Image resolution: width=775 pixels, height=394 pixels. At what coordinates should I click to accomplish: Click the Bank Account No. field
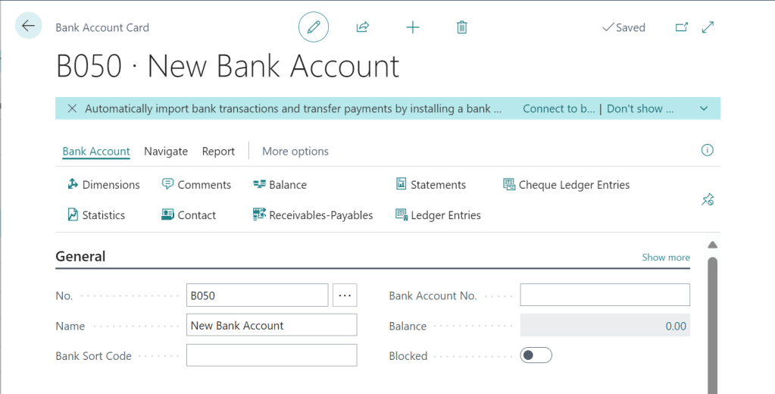605,295
